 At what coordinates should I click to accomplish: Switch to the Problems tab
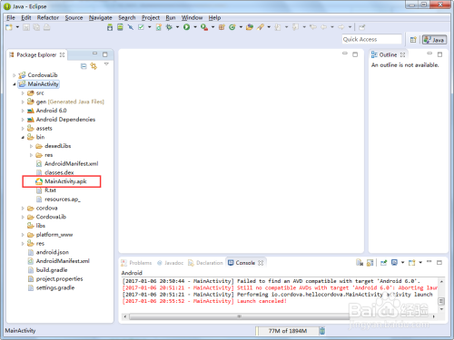(x=136, y=263)
